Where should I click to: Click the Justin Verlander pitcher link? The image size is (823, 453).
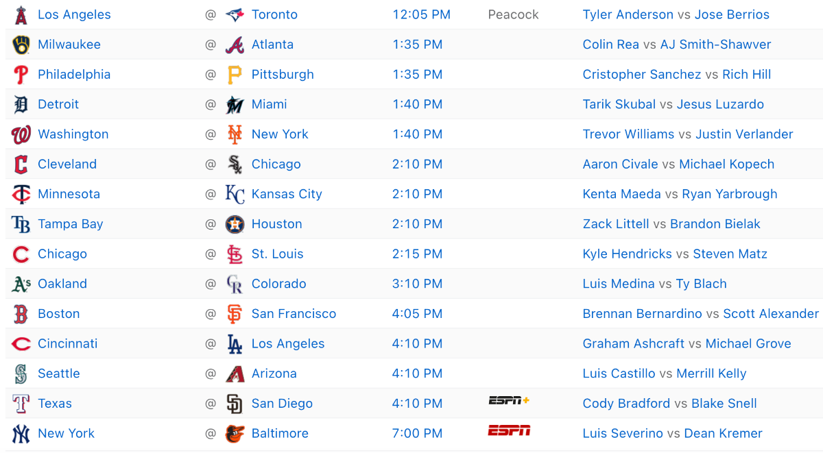[x=744, y=134]
